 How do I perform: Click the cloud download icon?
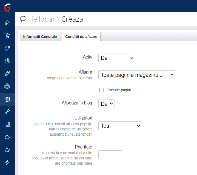7,137
